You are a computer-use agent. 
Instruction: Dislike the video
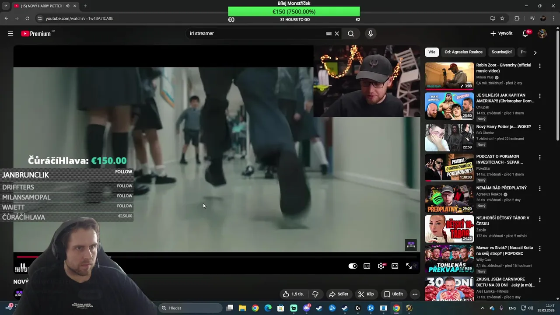coord(315,294)
